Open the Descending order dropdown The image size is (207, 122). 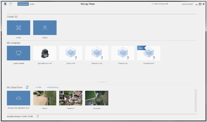(x=52, y=87)
